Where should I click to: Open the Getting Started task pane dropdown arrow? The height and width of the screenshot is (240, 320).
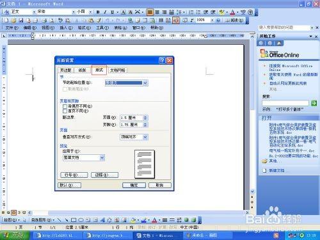311,36
